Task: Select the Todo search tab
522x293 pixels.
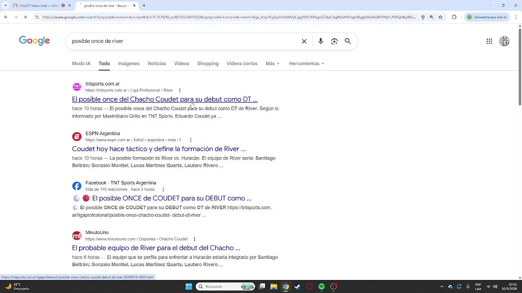Action: 104,63
